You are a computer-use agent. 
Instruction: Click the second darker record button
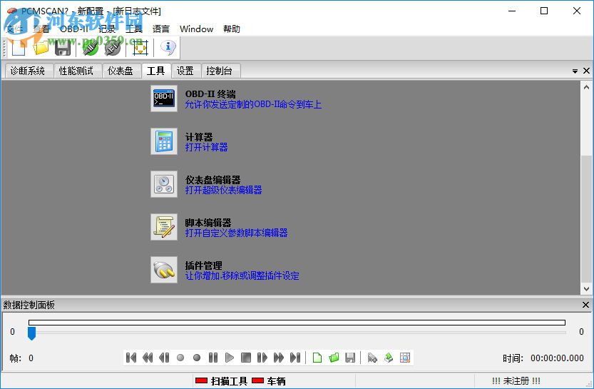197,358
